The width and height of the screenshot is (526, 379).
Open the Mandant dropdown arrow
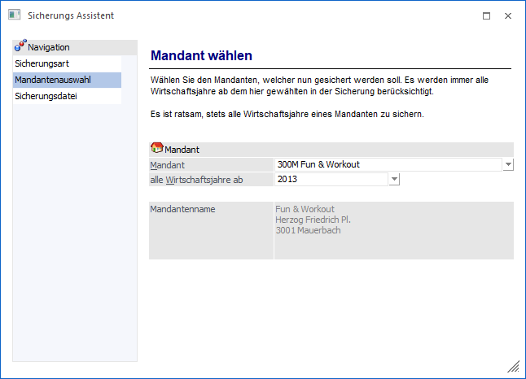coord(508,164)
